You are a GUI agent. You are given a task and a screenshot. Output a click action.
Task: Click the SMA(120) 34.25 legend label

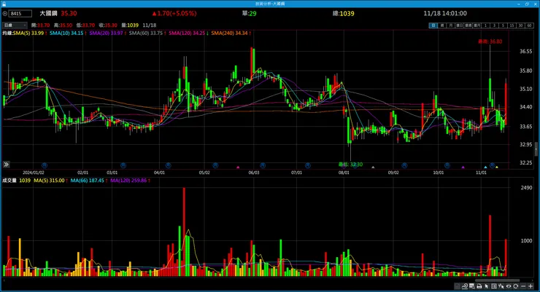tap(188, 33)
